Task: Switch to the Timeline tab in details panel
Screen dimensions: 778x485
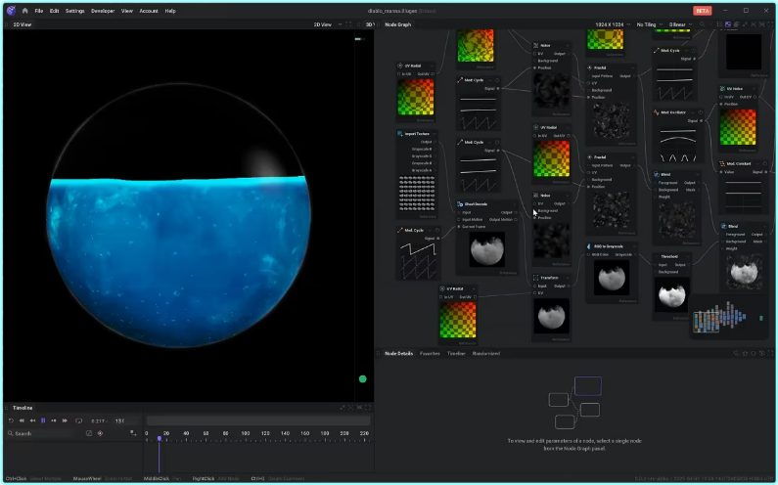Action: point(456,354)
